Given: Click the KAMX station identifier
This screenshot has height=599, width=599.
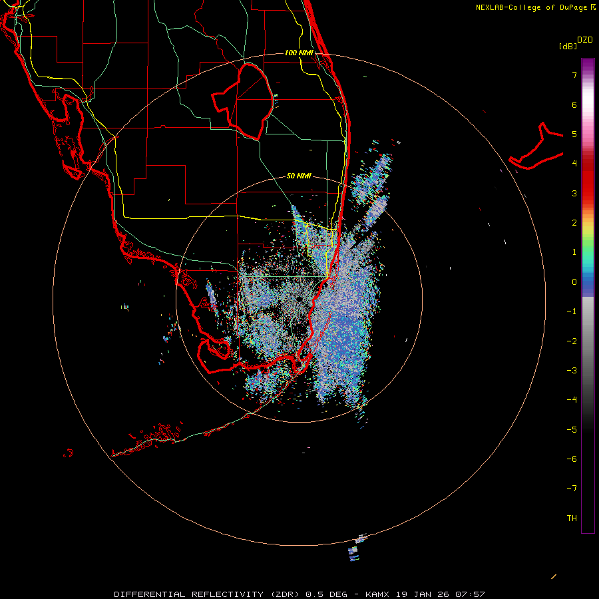Looking at the screenshot, I should (x=377, y=594).
